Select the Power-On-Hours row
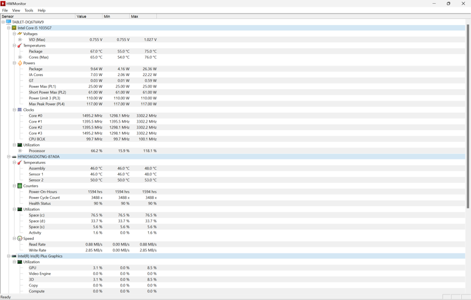 [x=232, y=192]
